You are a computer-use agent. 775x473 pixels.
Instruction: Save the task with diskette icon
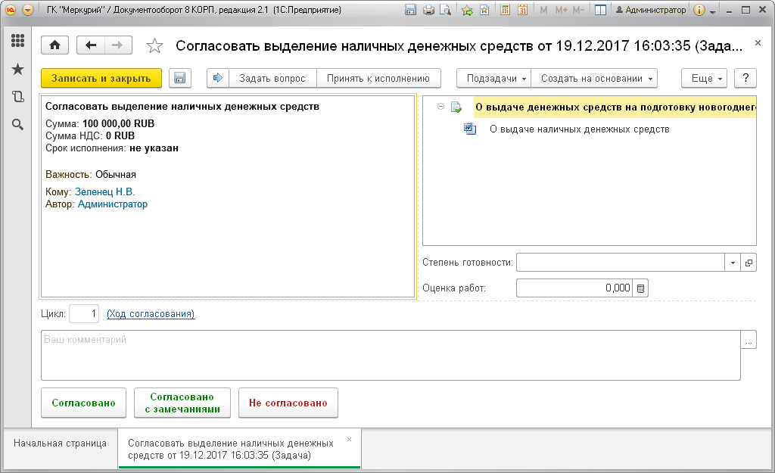point(180,78)
